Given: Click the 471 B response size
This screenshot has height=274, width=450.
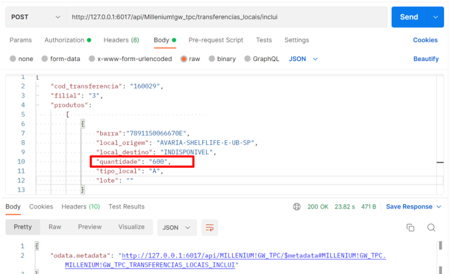Looking at the screenshot, I should coord(368,206).
